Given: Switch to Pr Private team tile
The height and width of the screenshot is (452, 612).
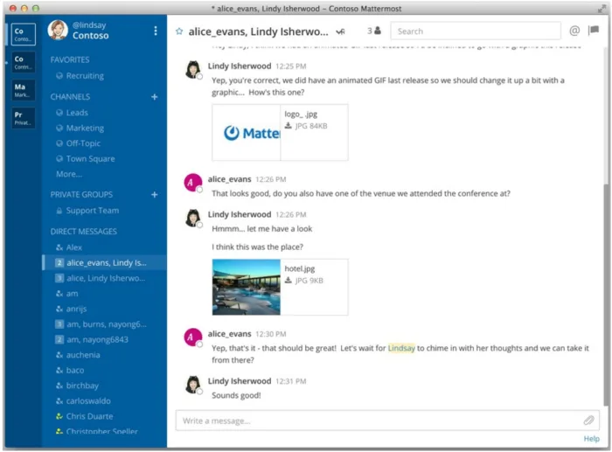Looking at the screenshot, I should (23, 118).
